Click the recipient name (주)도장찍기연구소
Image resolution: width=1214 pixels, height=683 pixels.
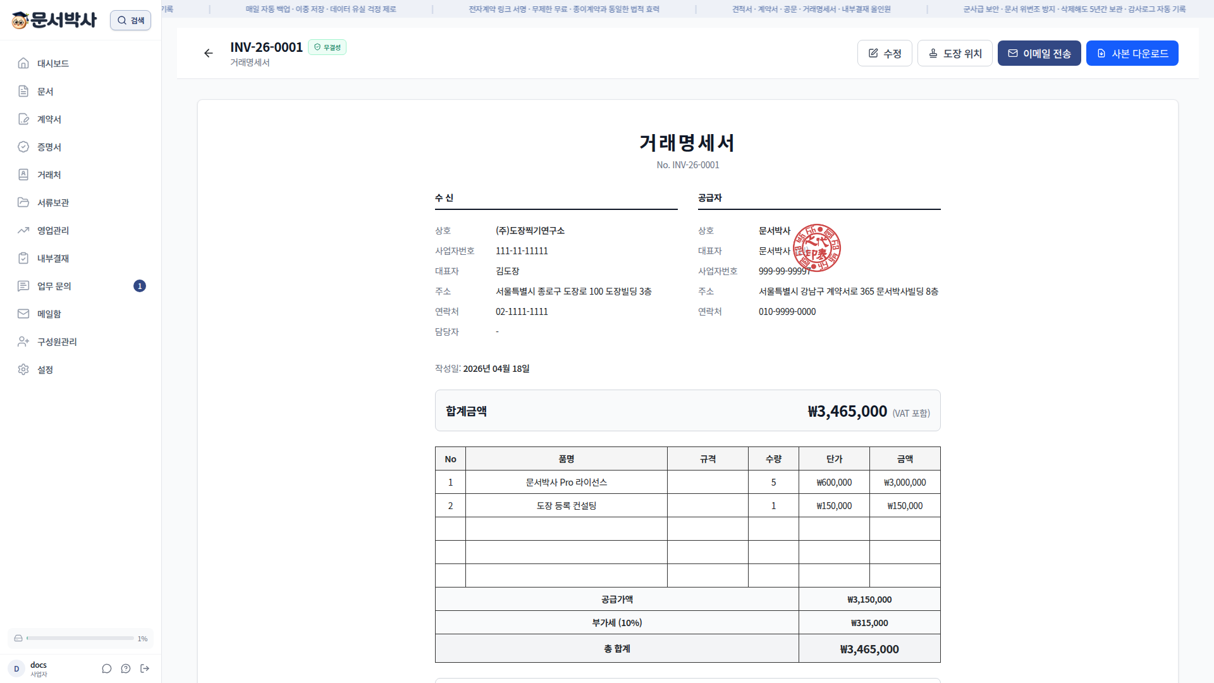pyautogui.click(x=530, y=231)
